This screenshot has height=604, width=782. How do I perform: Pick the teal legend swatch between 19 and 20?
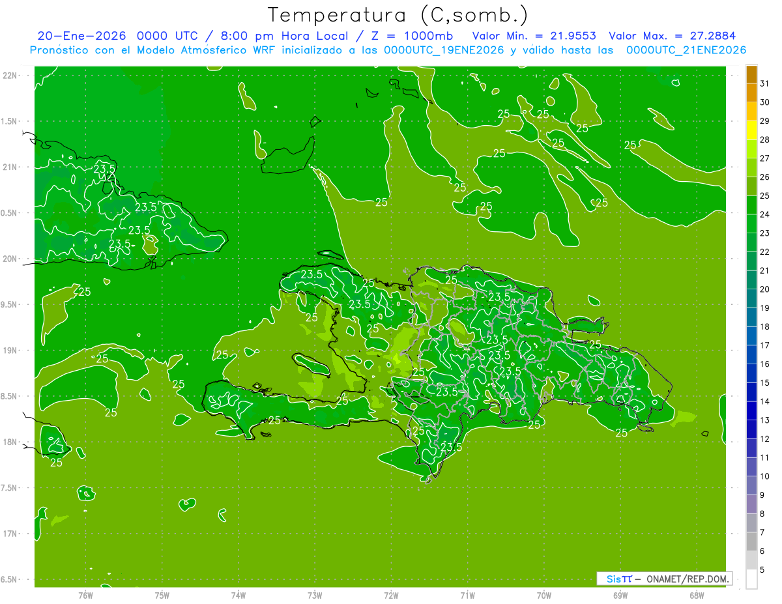[752, 298]
